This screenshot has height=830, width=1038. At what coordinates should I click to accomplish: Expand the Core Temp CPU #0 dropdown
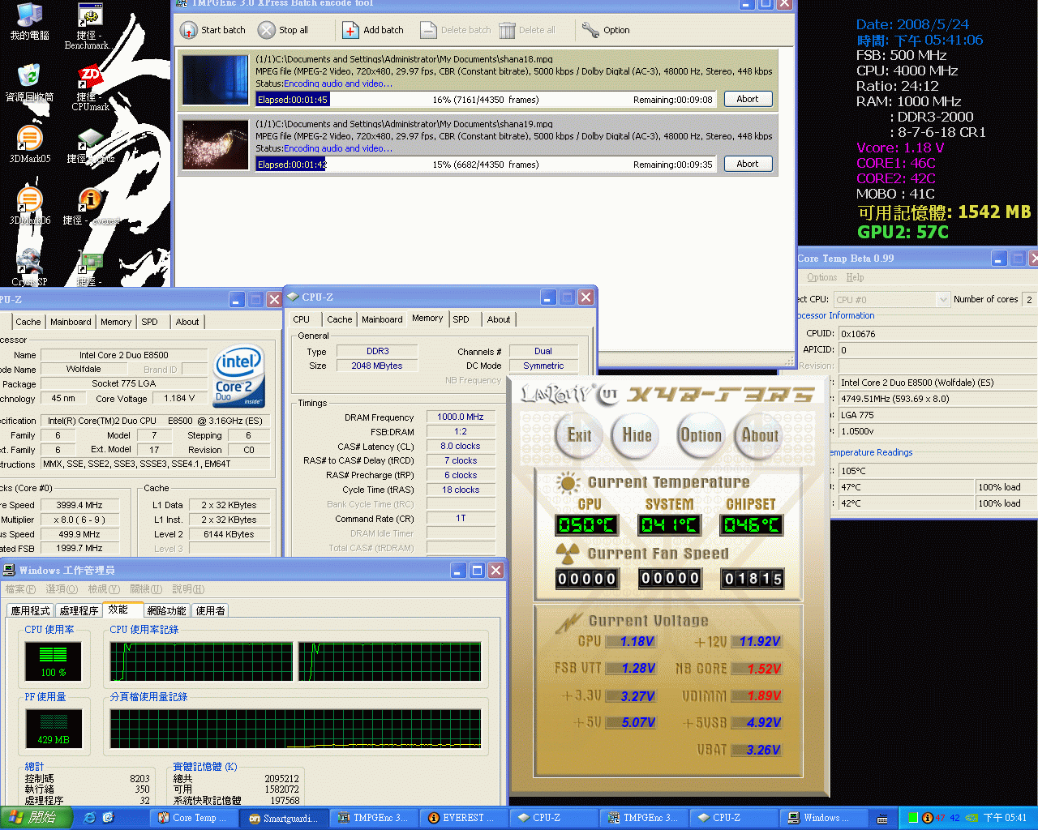pos(943,299)
